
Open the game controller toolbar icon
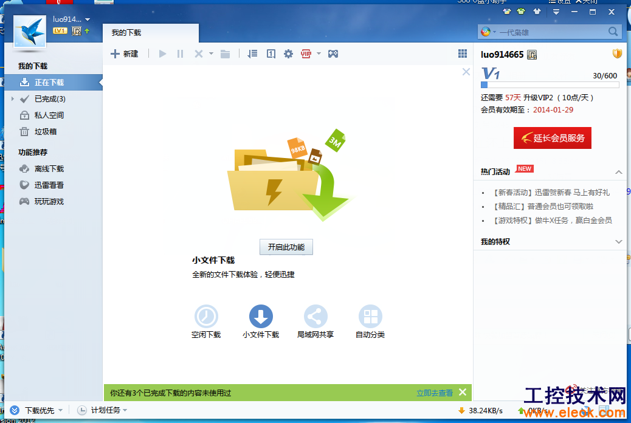[333, 54]
